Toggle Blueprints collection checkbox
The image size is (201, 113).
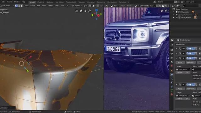click(177, 12)
